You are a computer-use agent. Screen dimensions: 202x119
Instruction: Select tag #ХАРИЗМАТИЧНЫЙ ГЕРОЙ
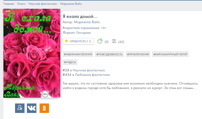(170, 54)
